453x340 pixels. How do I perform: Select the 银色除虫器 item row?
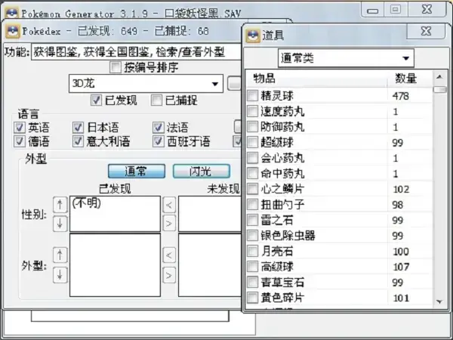340,236
